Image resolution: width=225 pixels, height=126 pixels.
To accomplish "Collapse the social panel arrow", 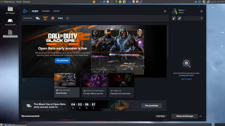I will 201,116.
